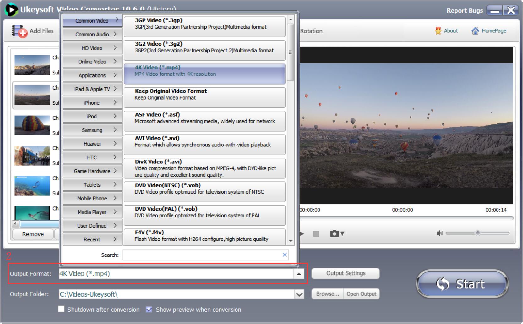
Task: Click the play button icon
Action: point(301,233)
